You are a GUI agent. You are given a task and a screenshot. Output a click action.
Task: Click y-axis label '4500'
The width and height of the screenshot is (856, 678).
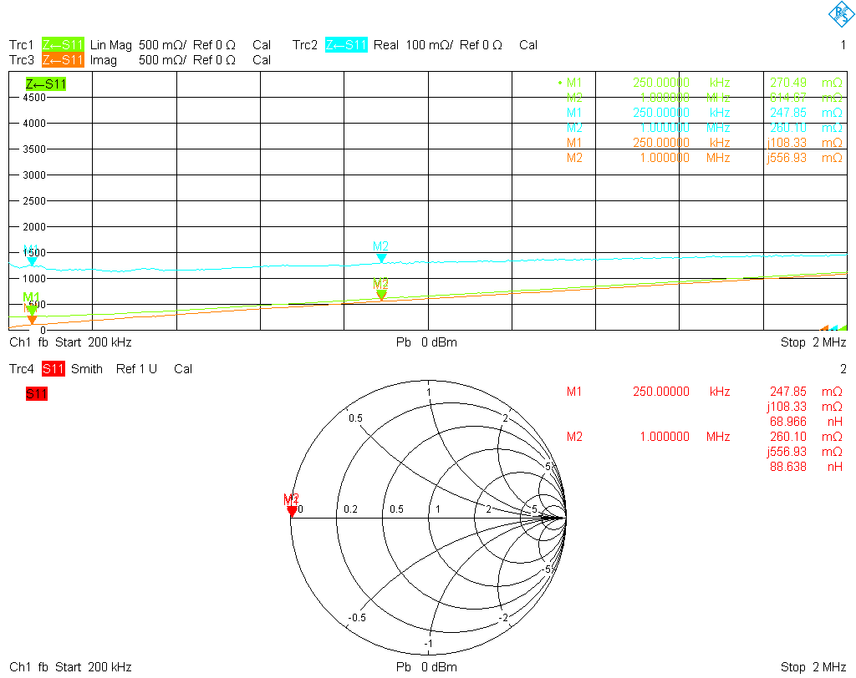pos(34,97)
